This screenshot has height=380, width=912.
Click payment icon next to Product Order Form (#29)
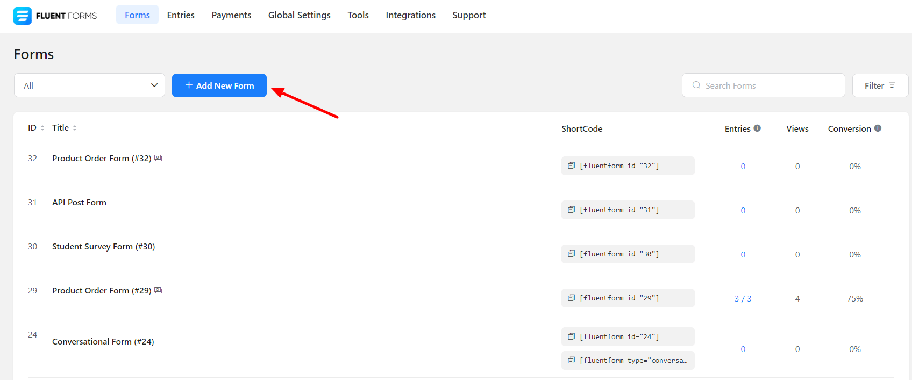(x=158, y=290)
